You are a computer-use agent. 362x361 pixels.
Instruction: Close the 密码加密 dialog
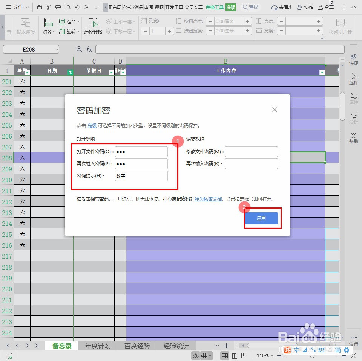275,110
